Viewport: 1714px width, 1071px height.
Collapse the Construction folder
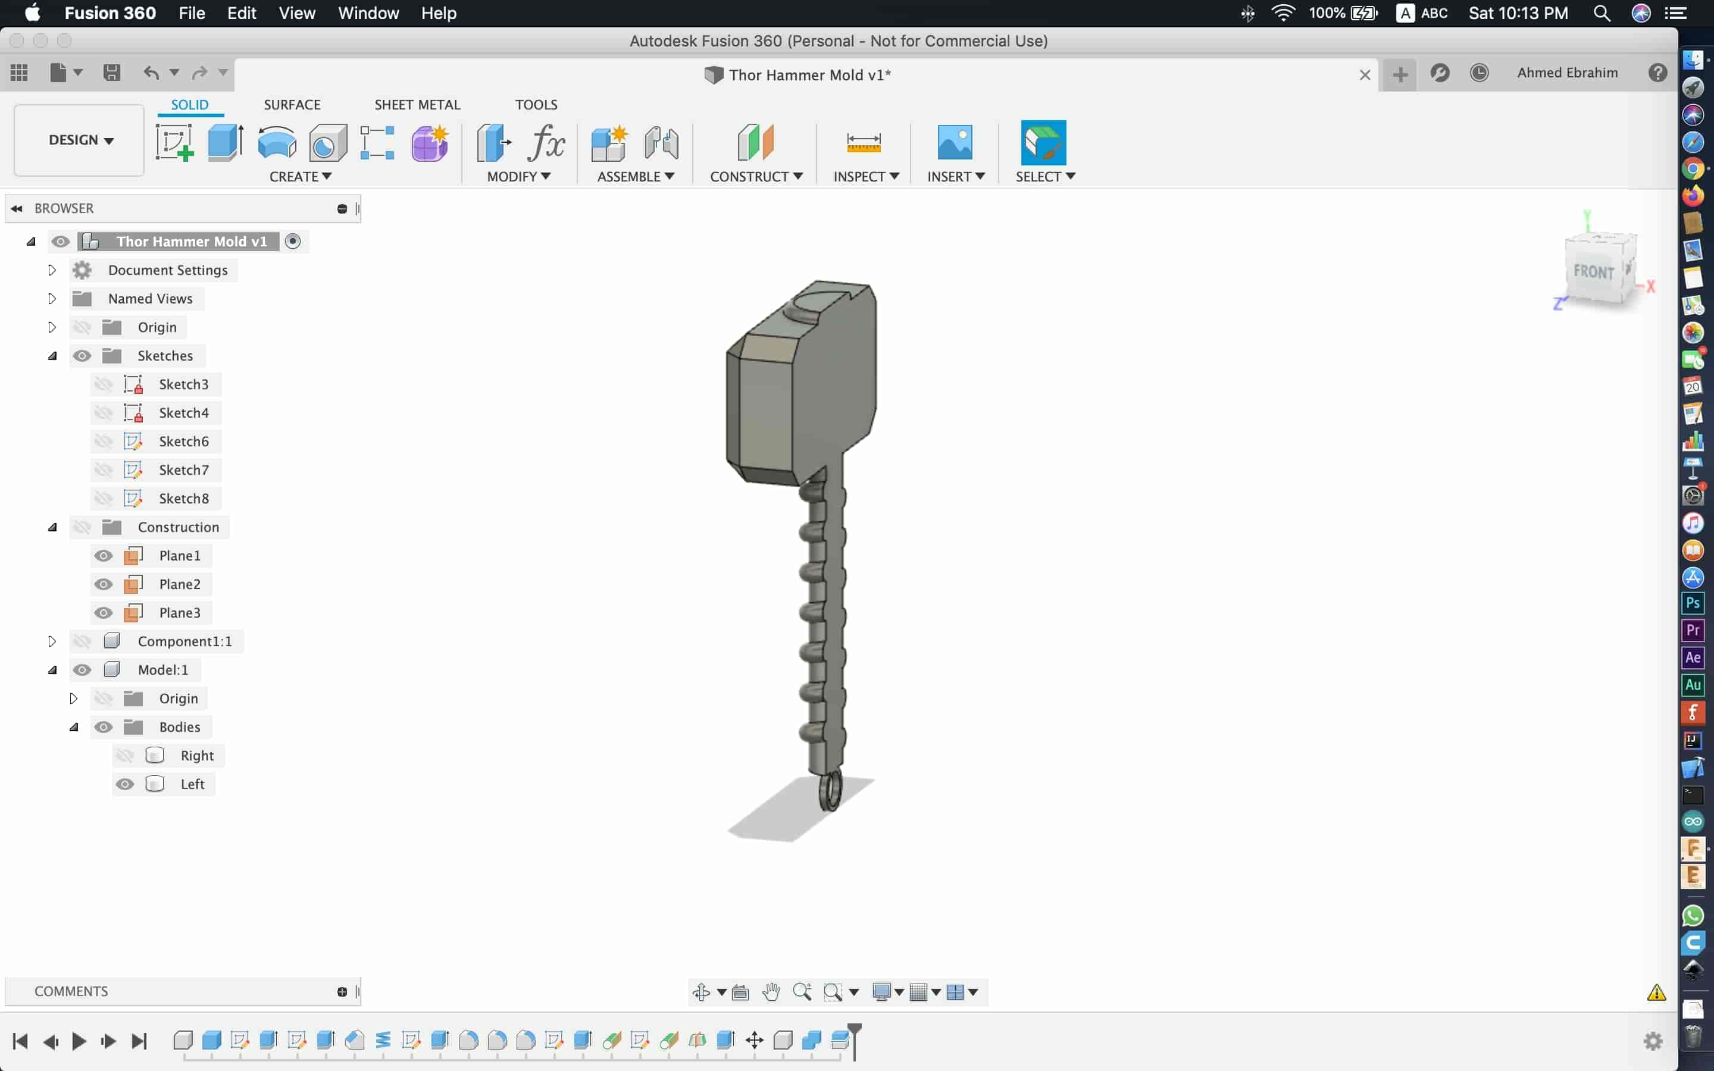(x=52, y=527)
